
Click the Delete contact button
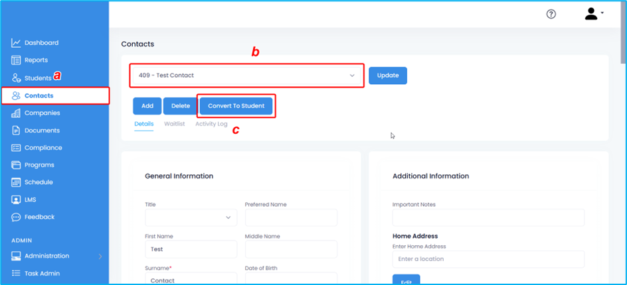180,106
